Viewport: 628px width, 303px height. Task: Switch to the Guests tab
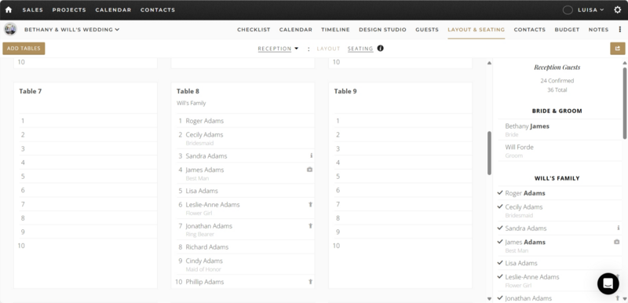(x=427, y=30)
